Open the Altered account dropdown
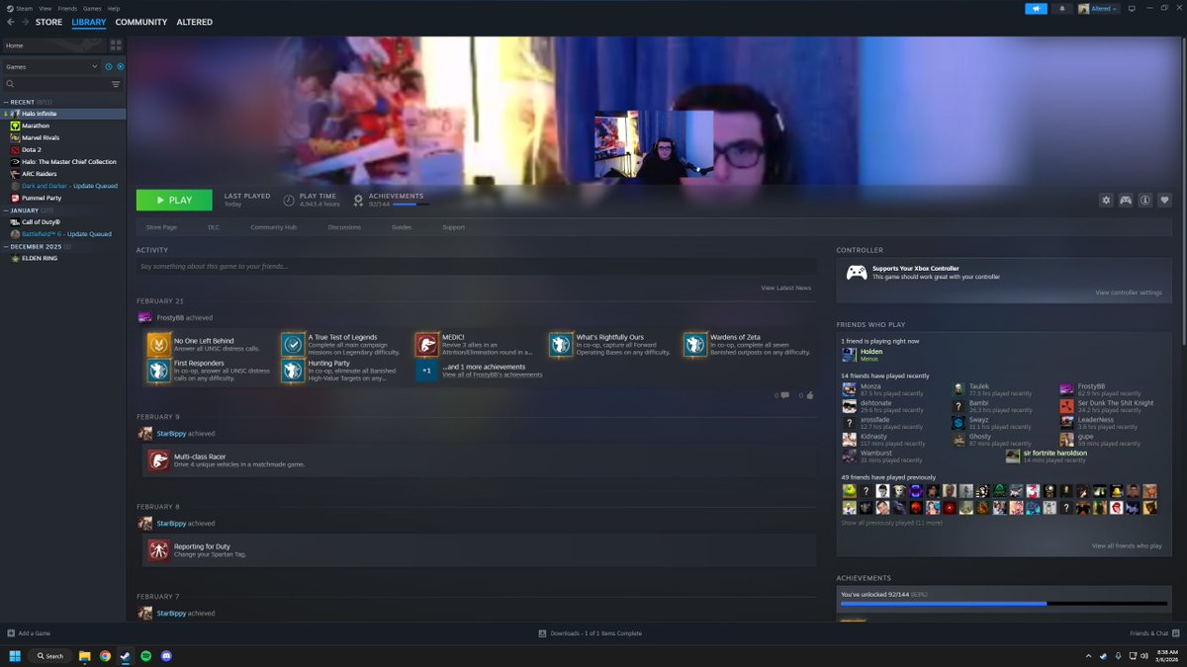Viewport: 1187px width, 667px height. pos(1098,8)
